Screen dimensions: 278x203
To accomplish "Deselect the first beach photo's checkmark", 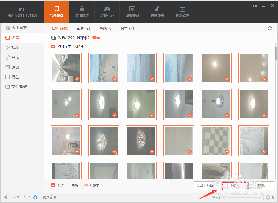I will coord(114,79).
